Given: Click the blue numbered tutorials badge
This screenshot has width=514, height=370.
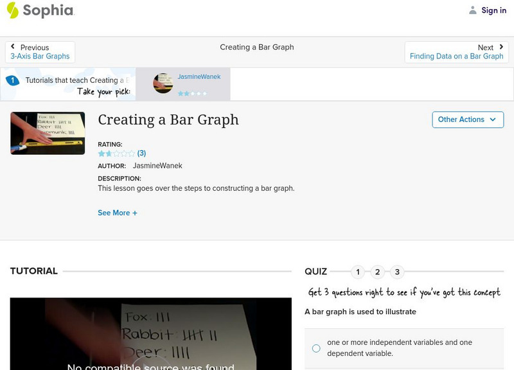Looking at the screenshot, I should (x=14, y=80).
